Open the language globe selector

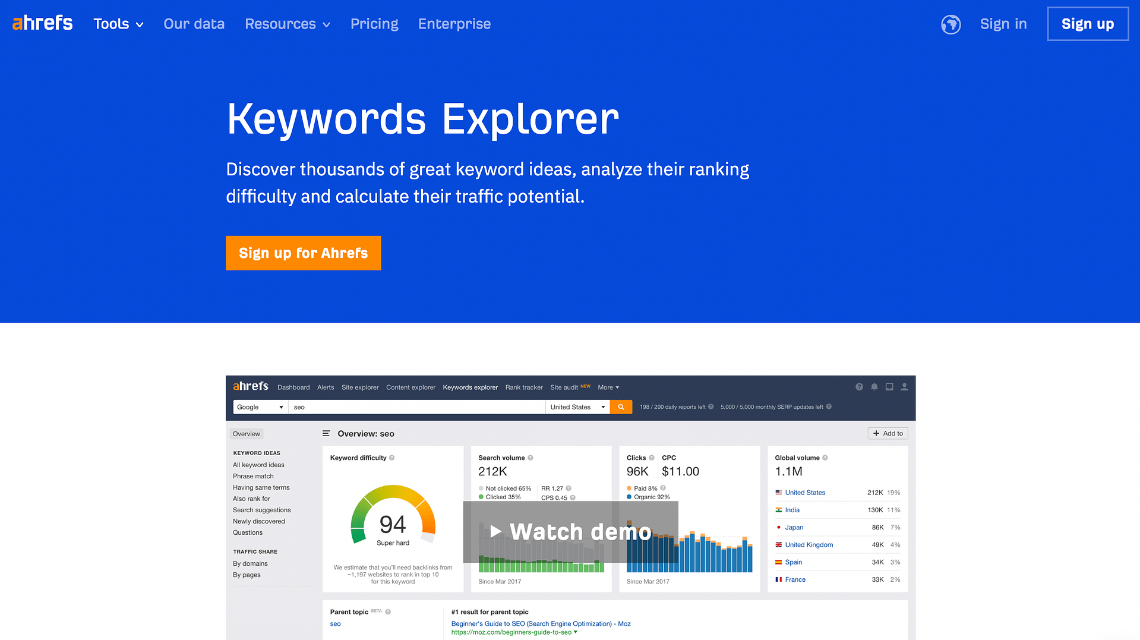950,24
